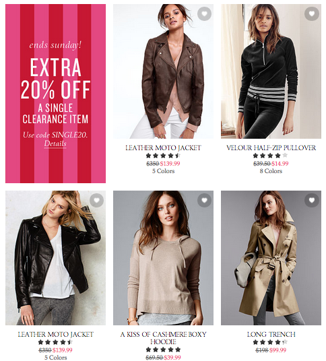Click the 8 Colors text under the pullover
326x361 pixels.
pos(271,171)
